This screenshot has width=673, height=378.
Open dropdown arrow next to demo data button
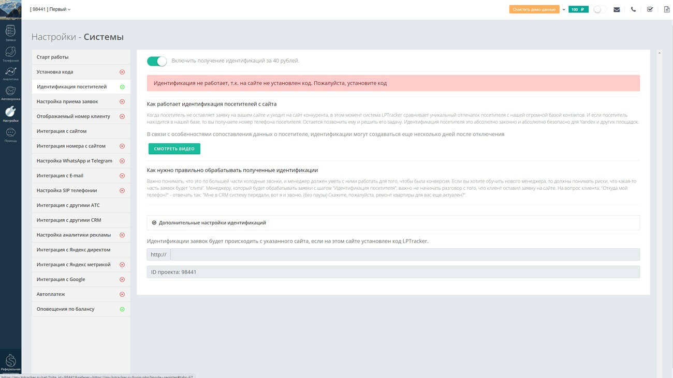[563, 9]
